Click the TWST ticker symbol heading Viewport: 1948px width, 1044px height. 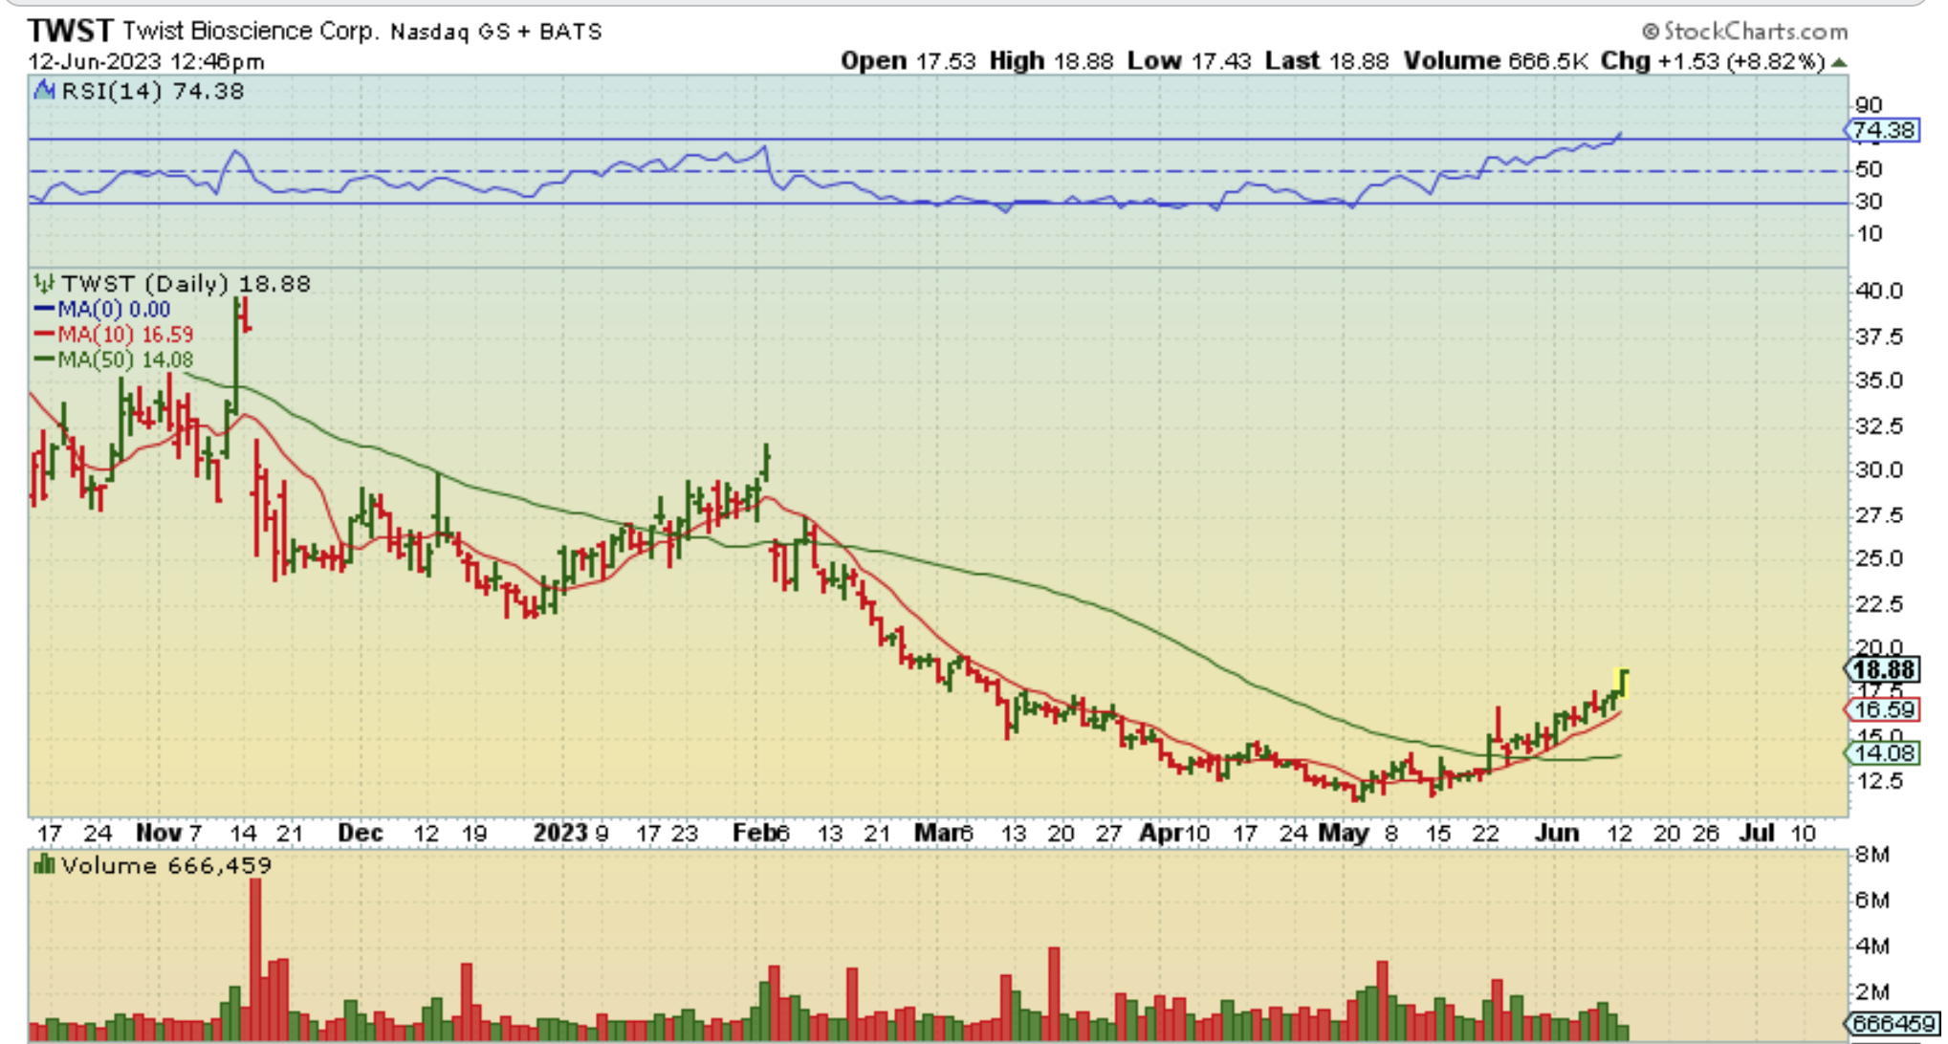pos(71,31)
